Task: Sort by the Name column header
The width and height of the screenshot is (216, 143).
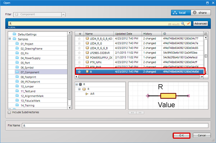Action: [x=99, y=34]
